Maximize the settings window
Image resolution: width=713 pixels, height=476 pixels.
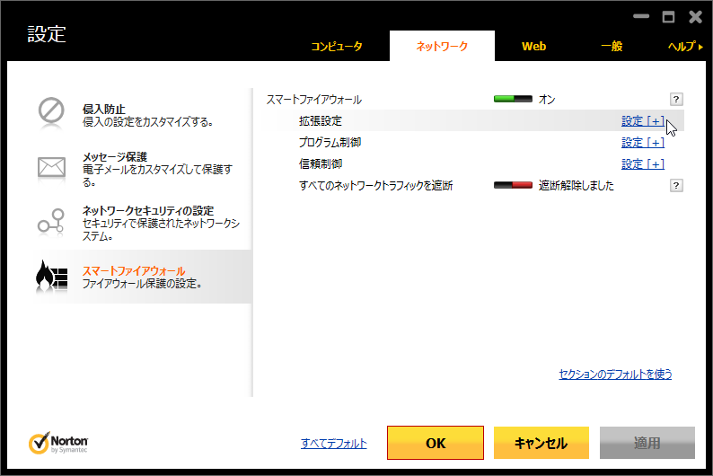click(668, 16)
